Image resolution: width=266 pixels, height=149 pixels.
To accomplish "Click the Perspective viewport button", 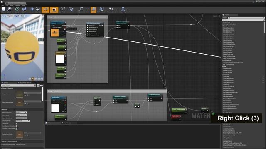I will pyautogui.click(x=9, y=16).
